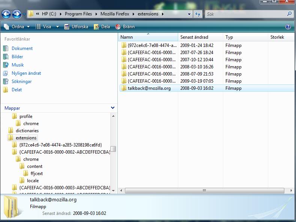Go back with the Back arrow button
This screenshot has width=296, height=222.
6,14
